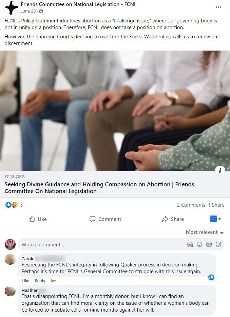Open the avatar sticker icon in comment box
Image resolution: width=230 pixels, height=317 pixels.
coord(190,244)
